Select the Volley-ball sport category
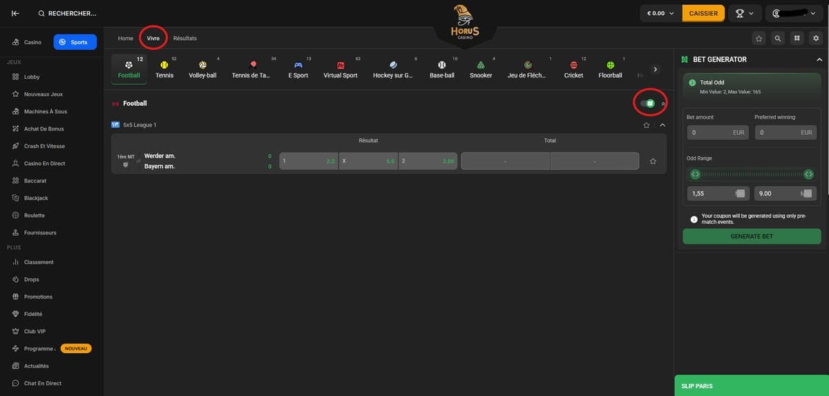This screenshot has width=829, height=396. pos(202,69)
